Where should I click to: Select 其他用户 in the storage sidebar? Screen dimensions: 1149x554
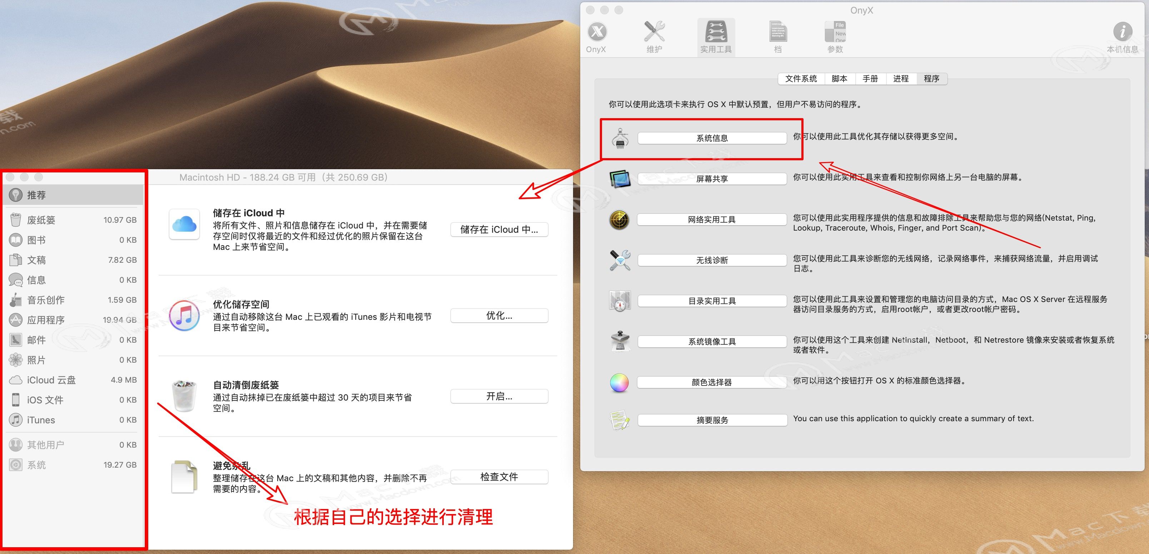[73, 445]
